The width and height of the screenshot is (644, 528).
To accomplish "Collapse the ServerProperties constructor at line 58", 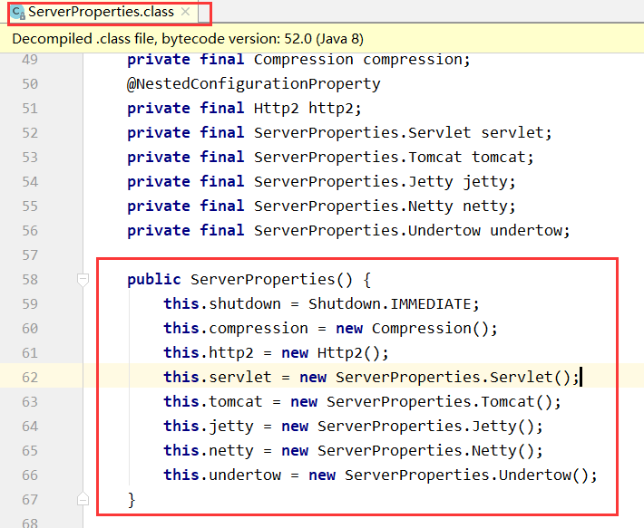I will pos(83,280).
